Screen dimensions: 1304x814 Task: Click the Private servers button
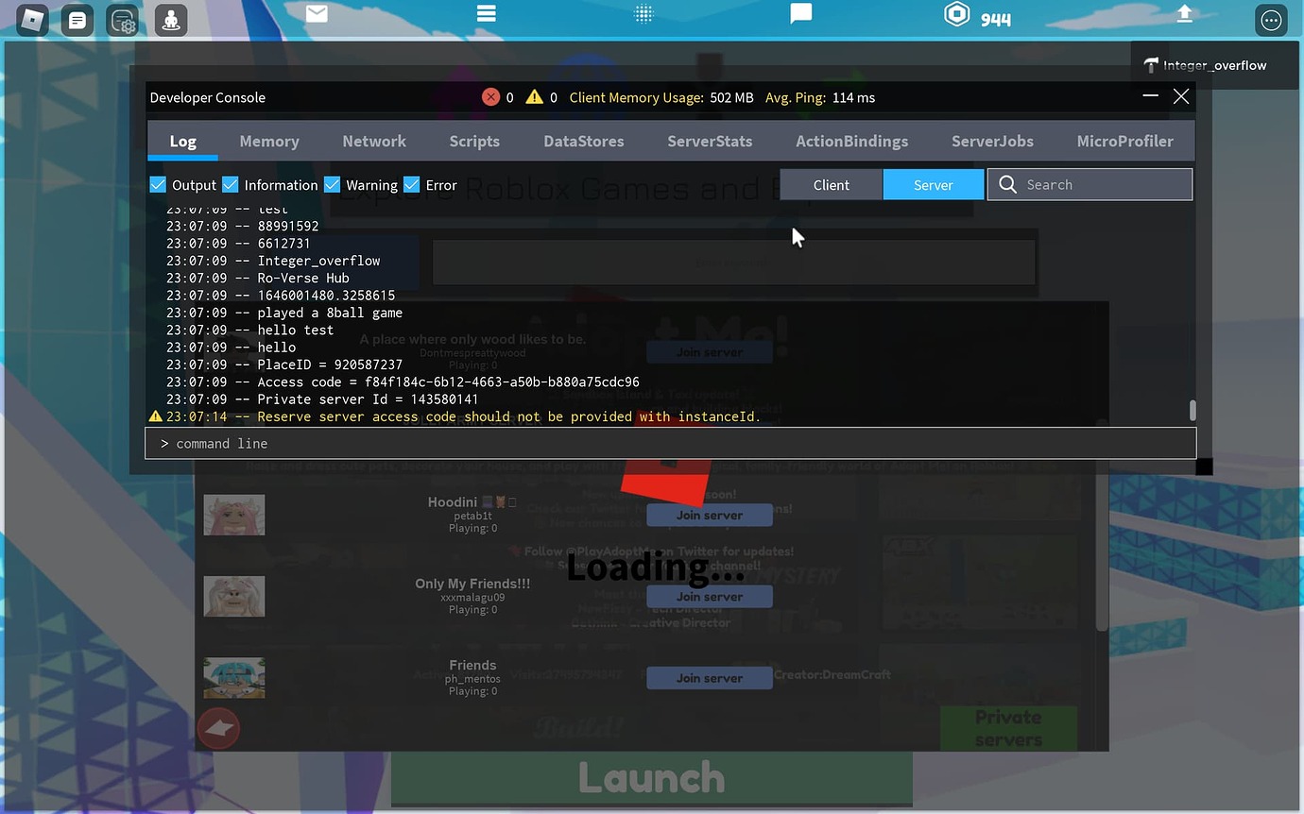[1008, 728]
